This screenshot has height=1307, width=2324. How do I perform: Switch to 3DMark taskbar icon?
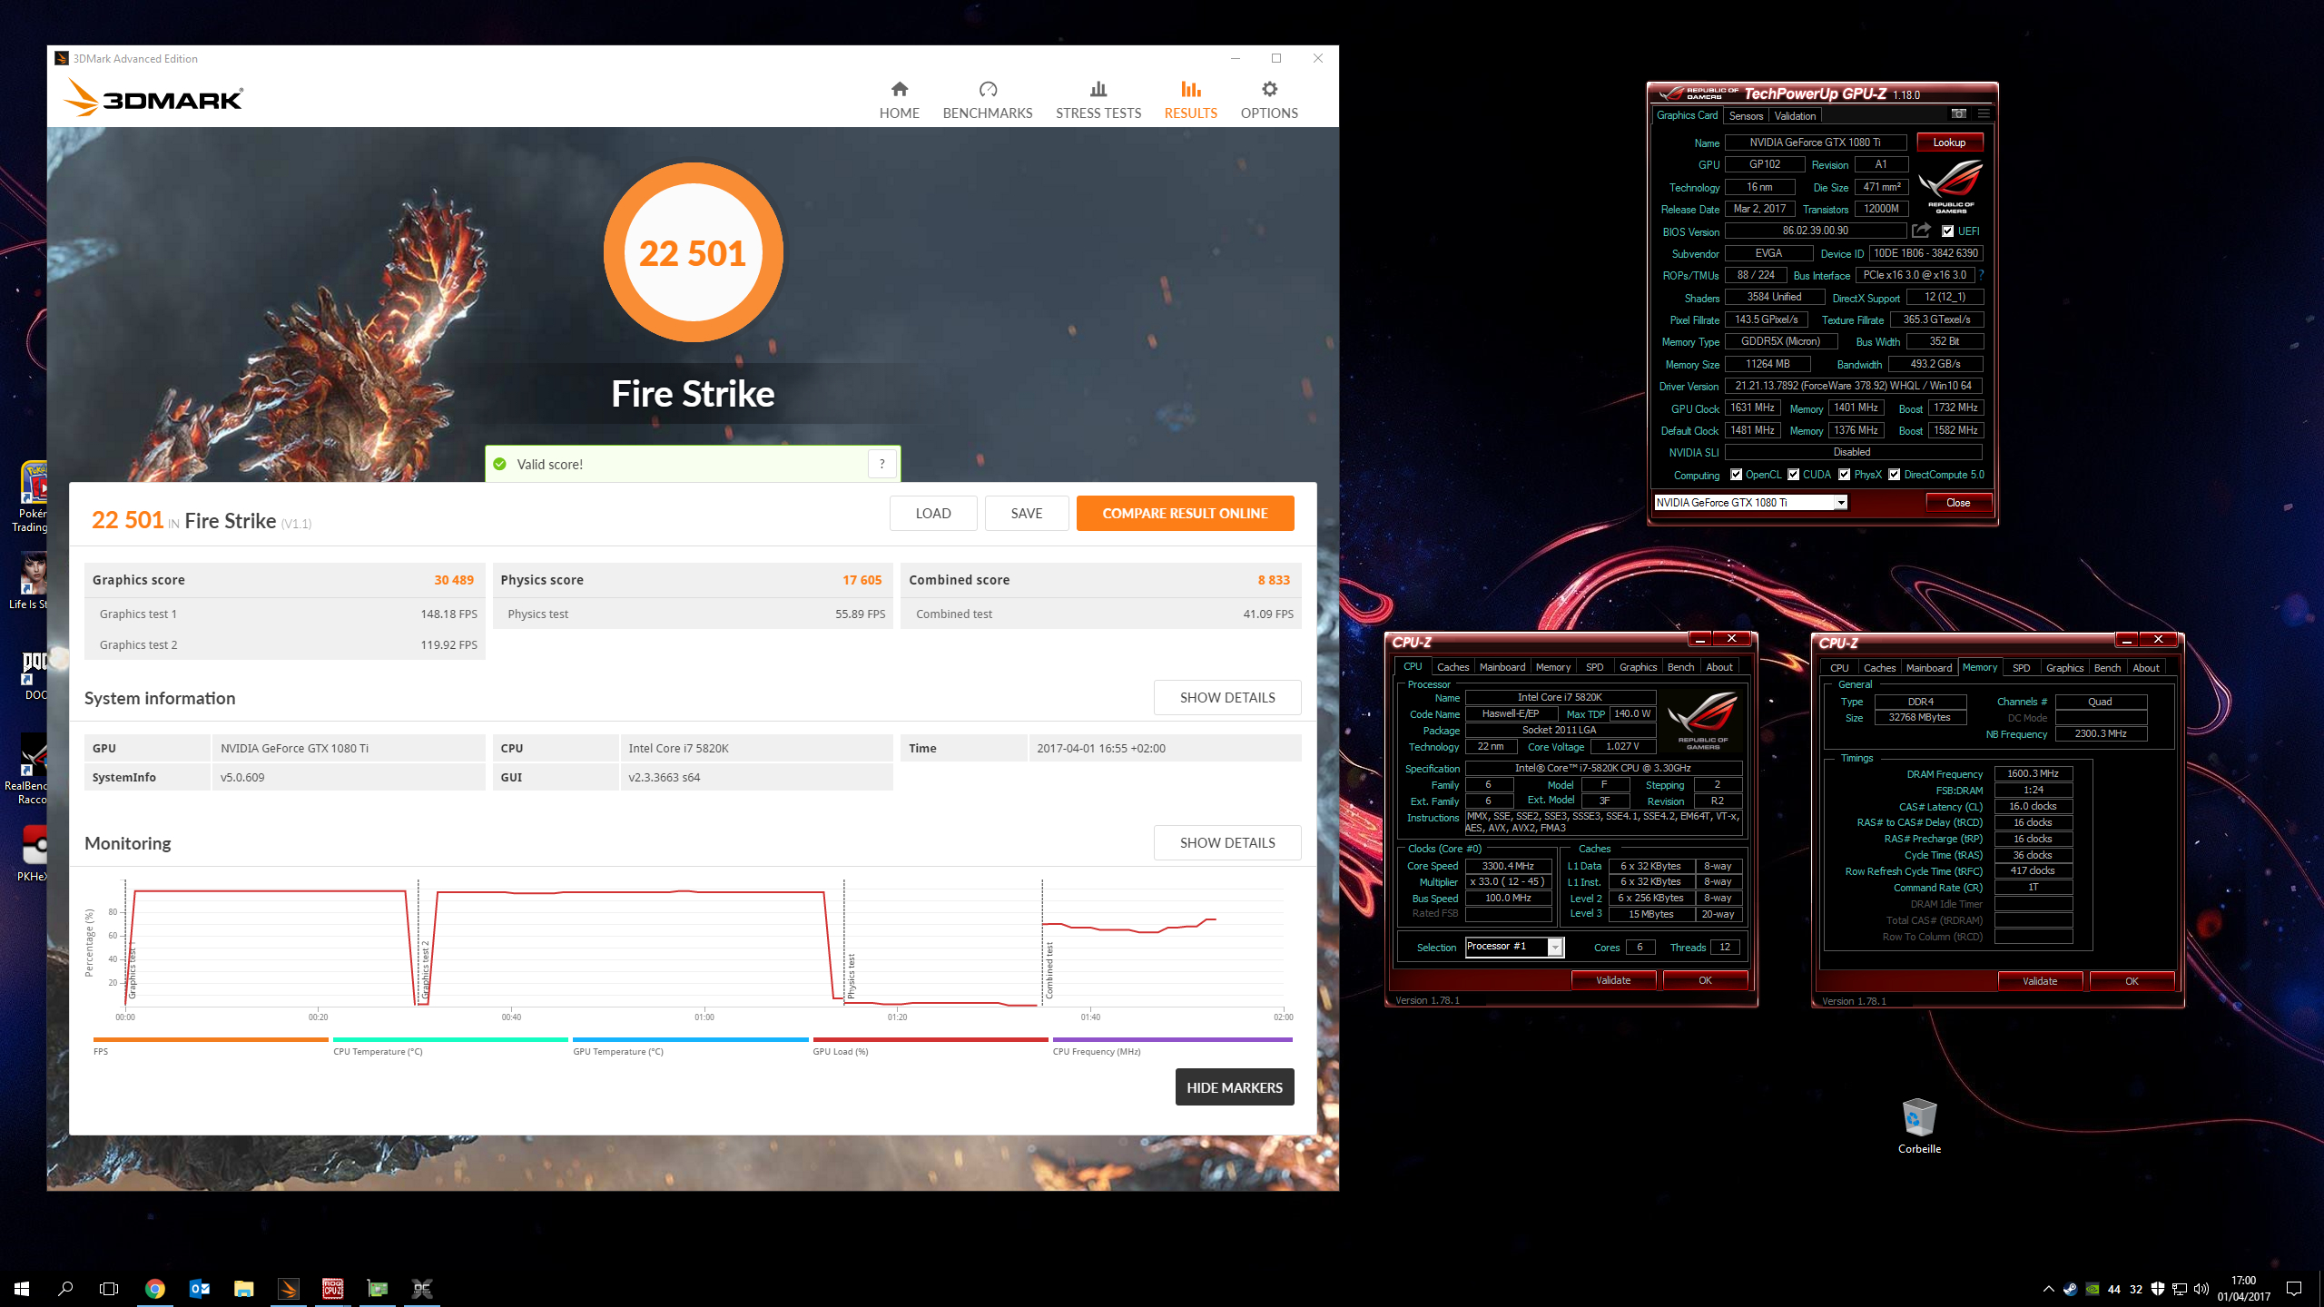pos(288,1288)
